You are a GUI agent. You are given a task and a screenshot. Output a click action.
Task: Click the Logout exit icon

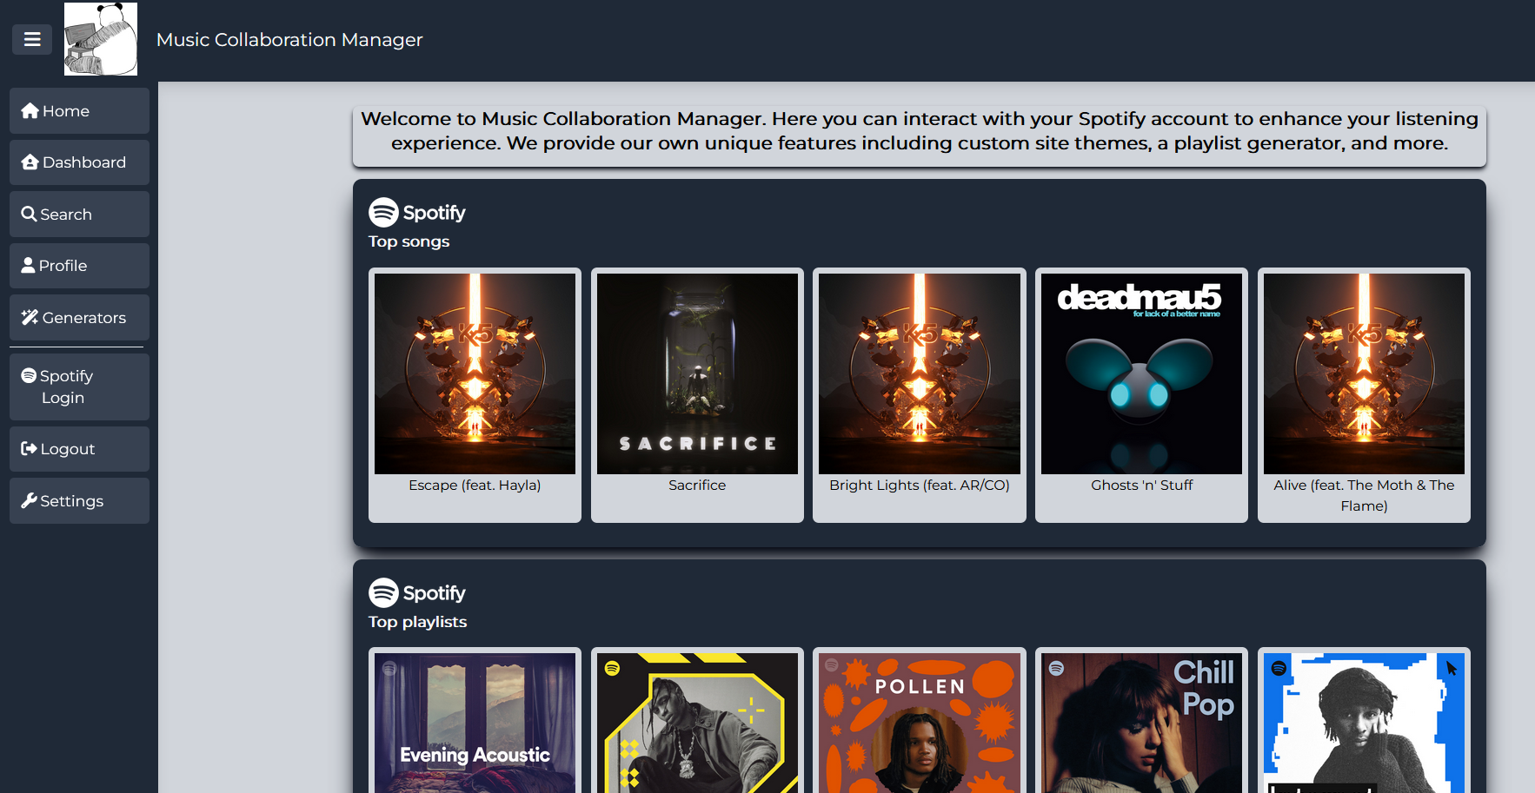click(x=29, y=448)
